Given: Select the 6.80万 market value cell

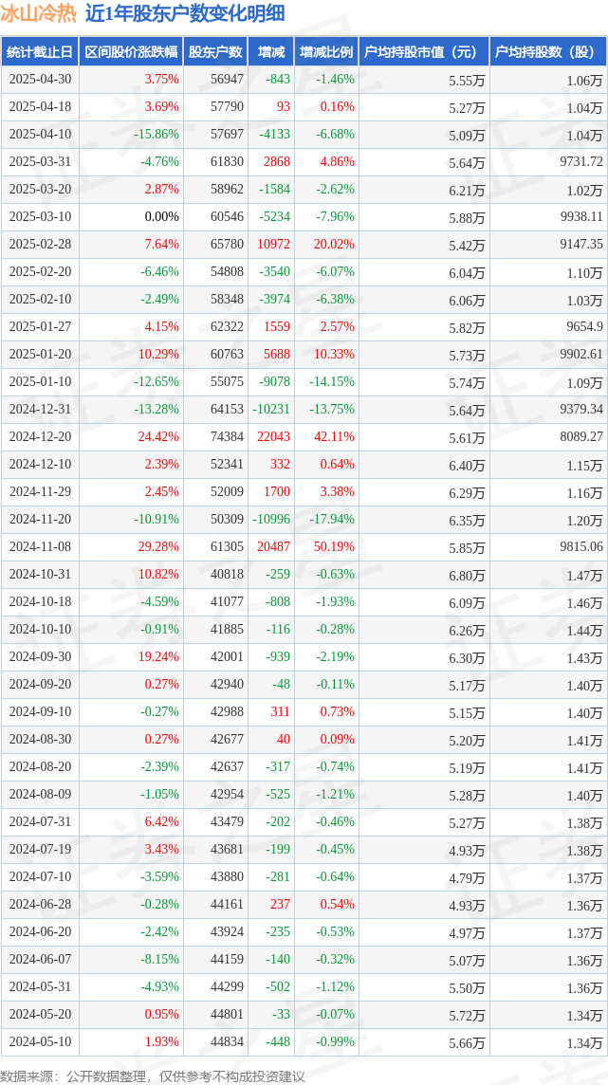Looking at the screenshot, I should tap(467, 575).
